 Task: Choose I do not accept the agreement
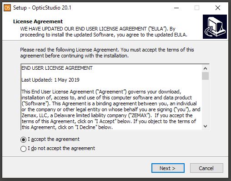[23, 149]
